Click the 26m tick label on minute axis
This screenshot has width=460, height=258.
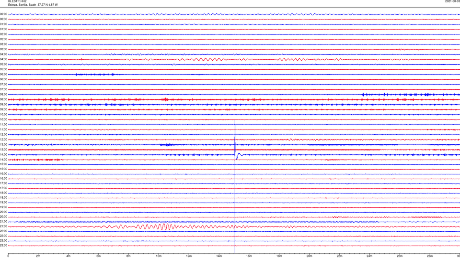pos(400,256)
